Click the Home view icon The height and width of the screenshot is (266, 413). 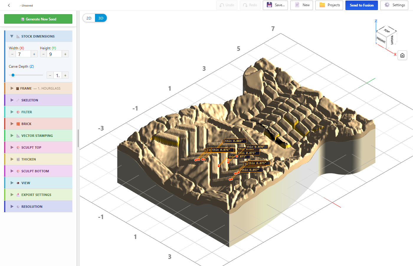[x=402, y=55]
